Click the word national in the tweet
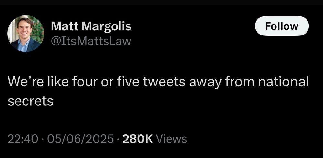This screenshot has width=323, height=158. 283,82
